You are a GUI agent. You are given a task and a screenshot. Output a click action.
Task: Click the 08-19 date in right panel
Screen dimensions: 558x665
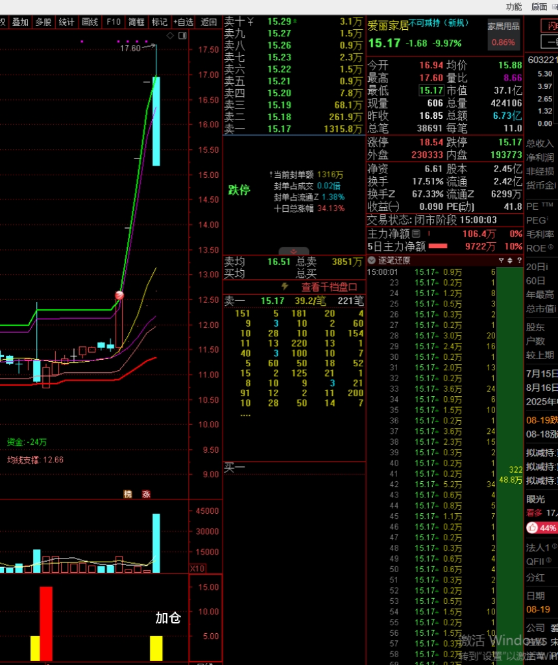tap(538, 609)
